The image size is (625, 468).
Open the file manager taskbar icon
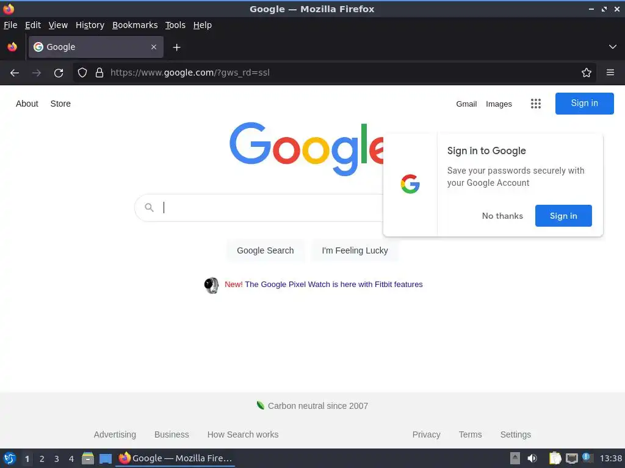coord(88,458)
